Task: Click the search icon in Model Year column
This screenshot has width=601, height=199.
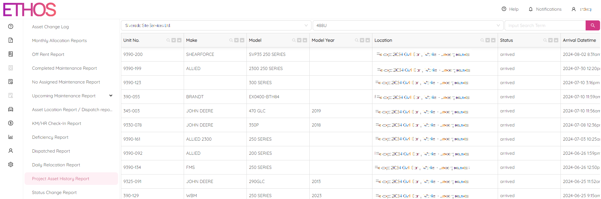Action: coord(357,40)
